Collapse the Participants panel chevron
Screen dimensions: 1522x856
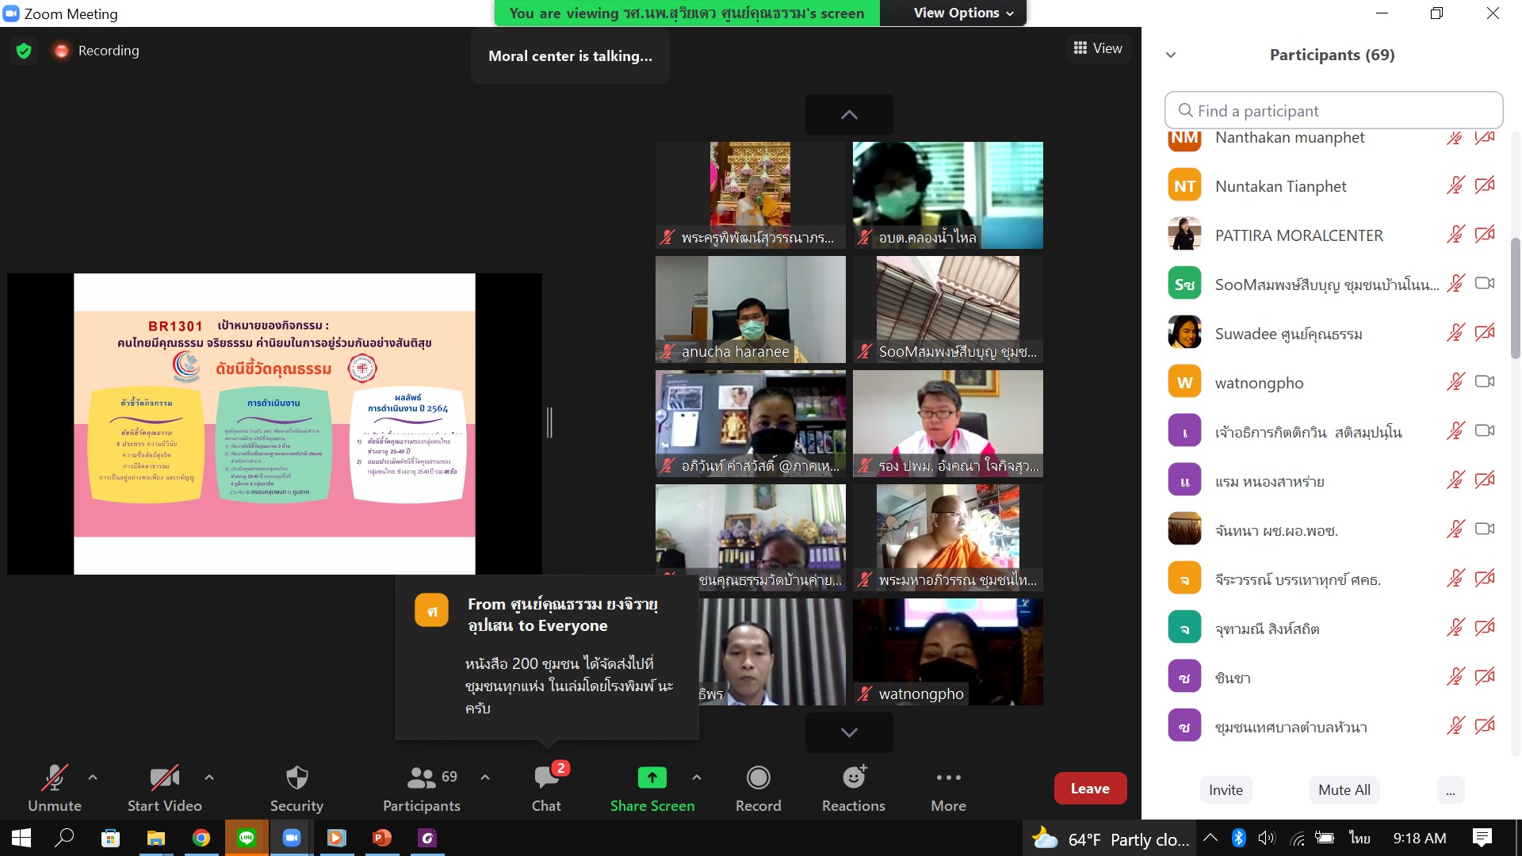(x=1171, y=55)
